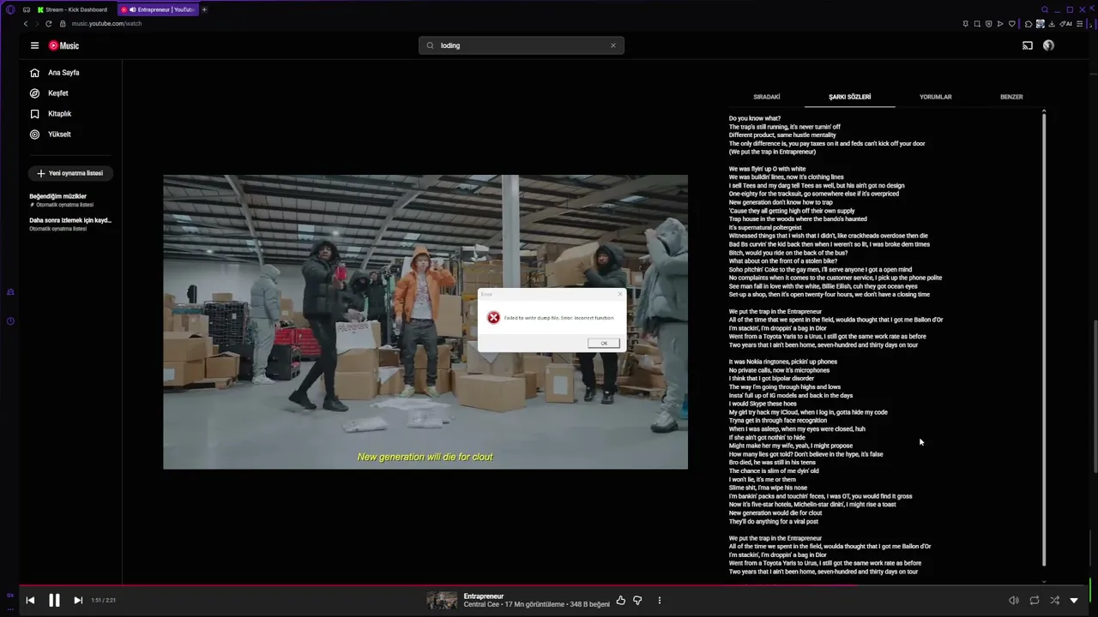The width and height of the screenshot is (1098, 617).
Task: Click the magnifier icon in search box
Action: (431, 45)
